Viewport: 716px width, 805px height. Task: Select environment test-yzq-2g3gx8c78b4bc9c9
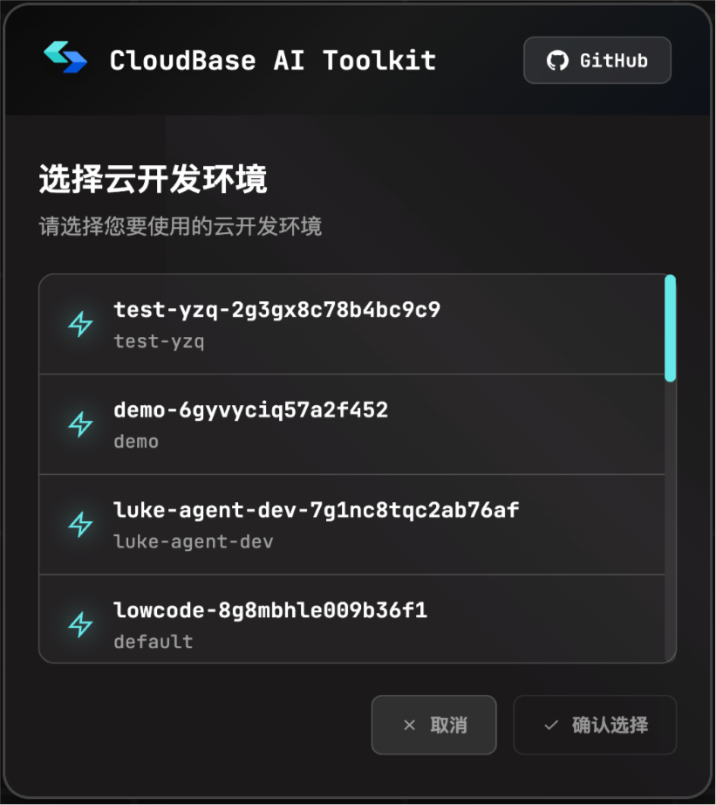(x=351, y=325)
